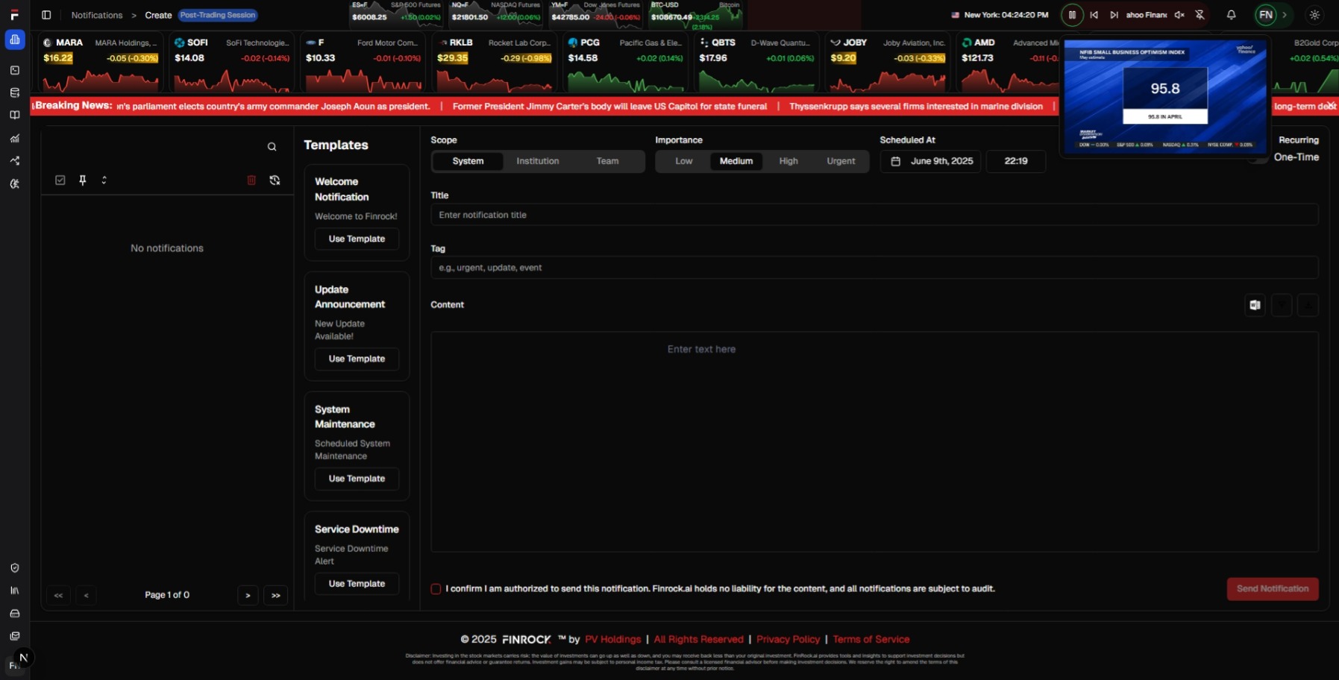Open the notifications bell icon
This screenshot has height=680, width=1339.
[1231, 15]
